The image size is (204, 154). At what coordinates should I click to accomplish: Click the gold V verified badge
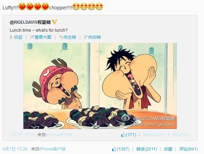pos(54,22)
